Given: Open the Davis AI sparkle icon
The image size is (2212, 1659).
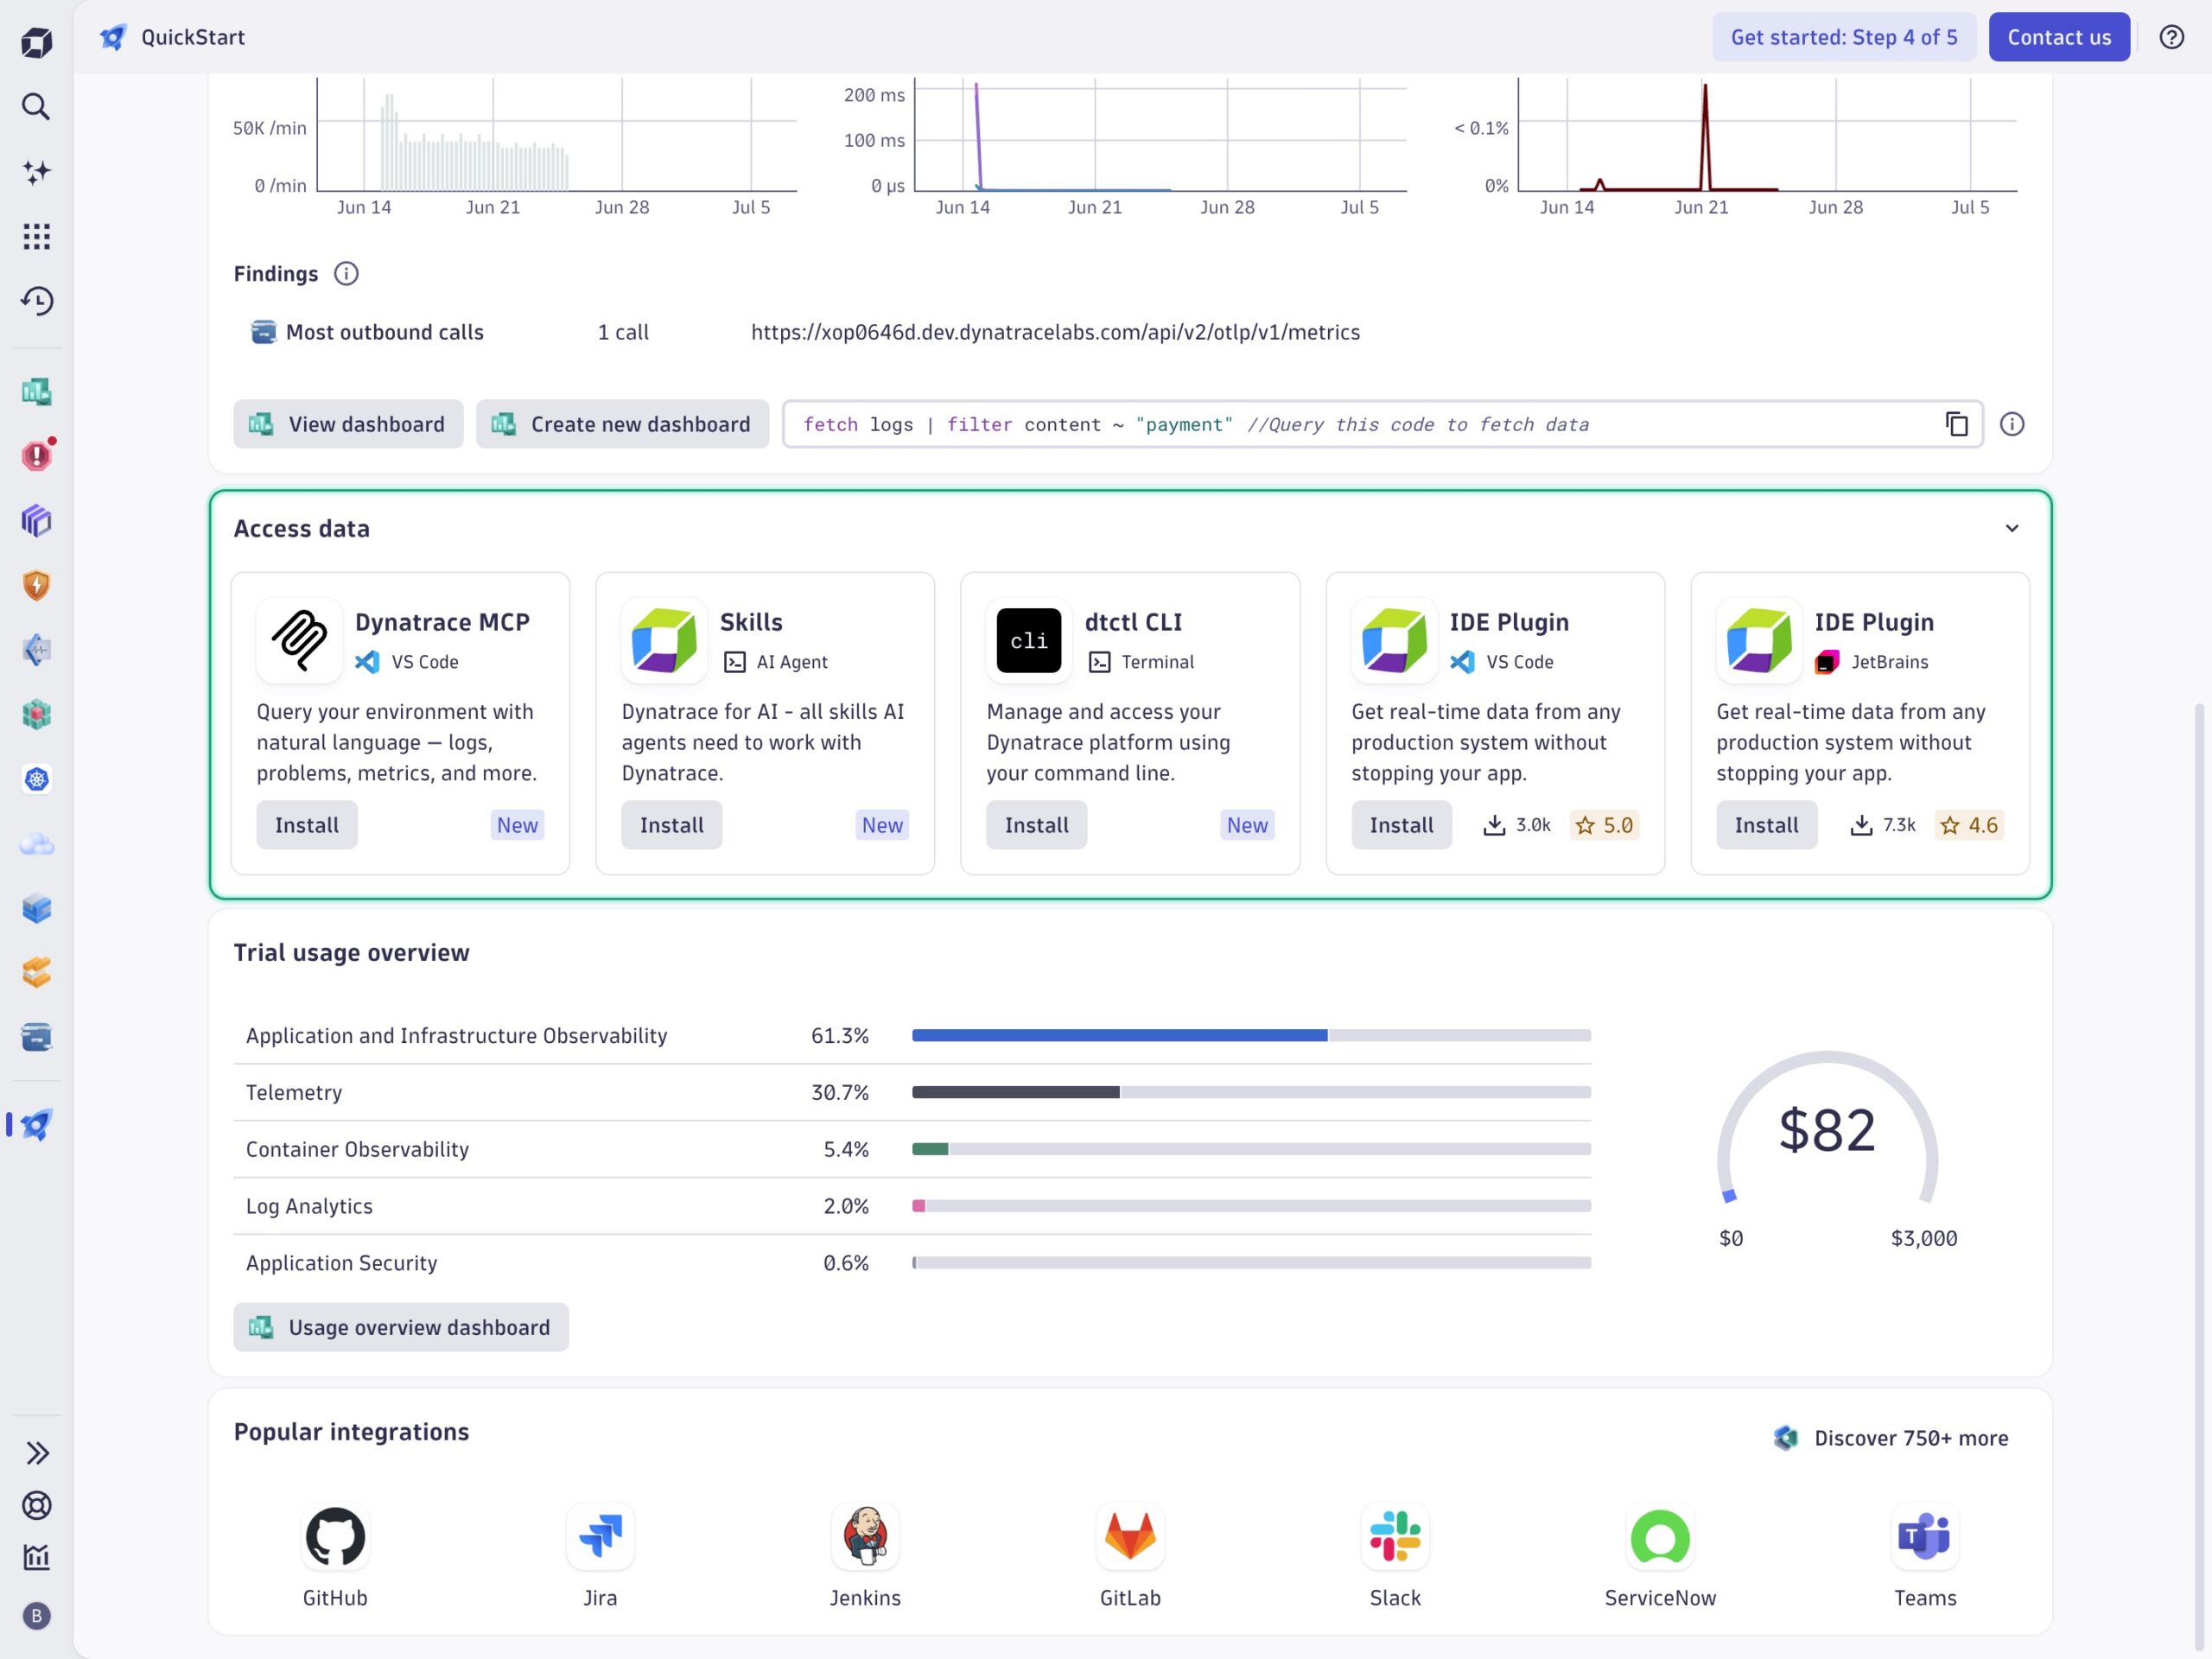Looking at the screenshot, I should point(36,172).
